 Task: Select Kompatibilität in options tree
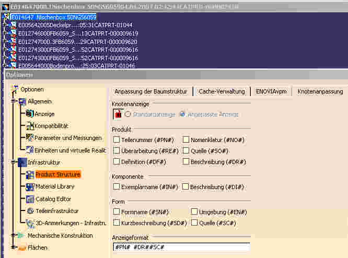point(51,126)
